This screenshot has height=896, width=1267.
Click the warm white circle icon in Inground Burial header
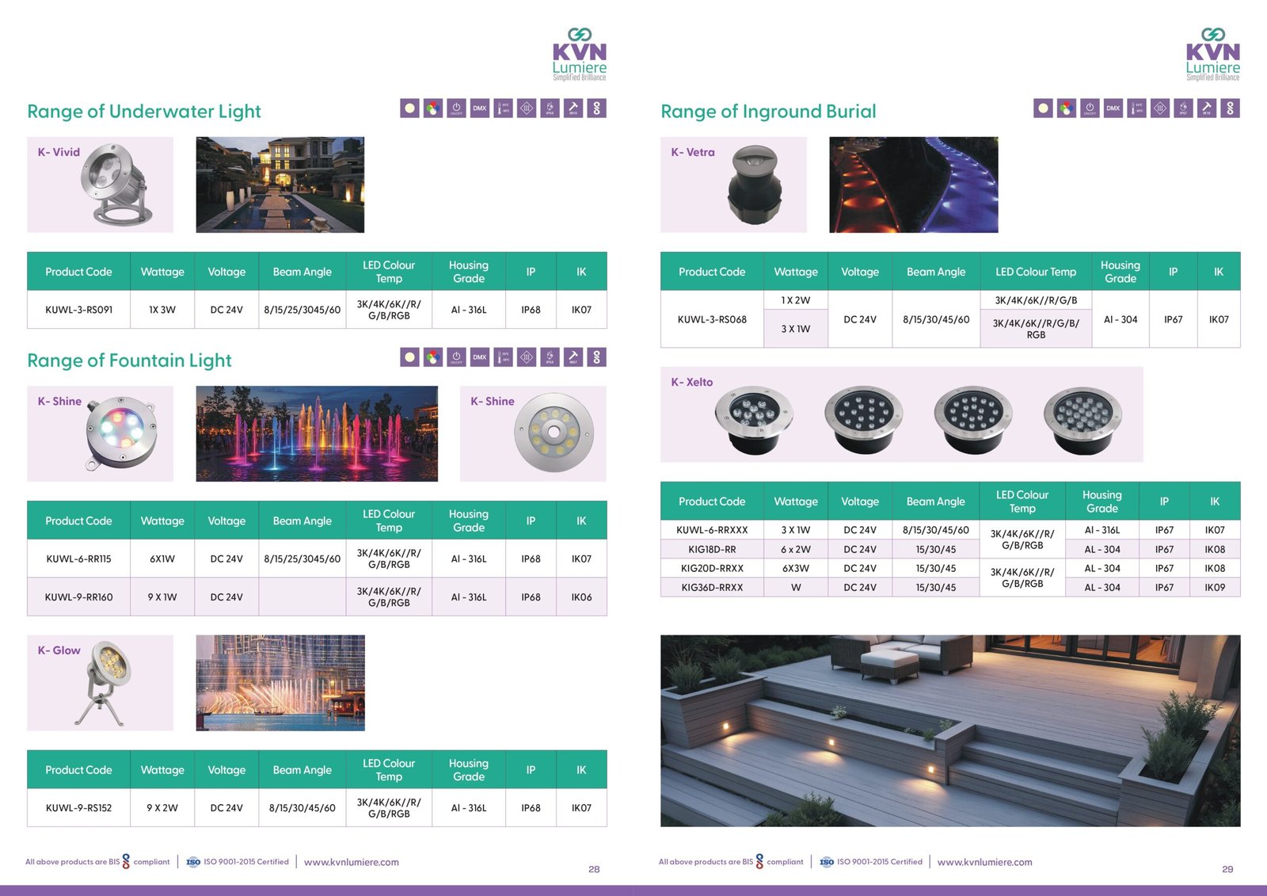pos(1043,109)
